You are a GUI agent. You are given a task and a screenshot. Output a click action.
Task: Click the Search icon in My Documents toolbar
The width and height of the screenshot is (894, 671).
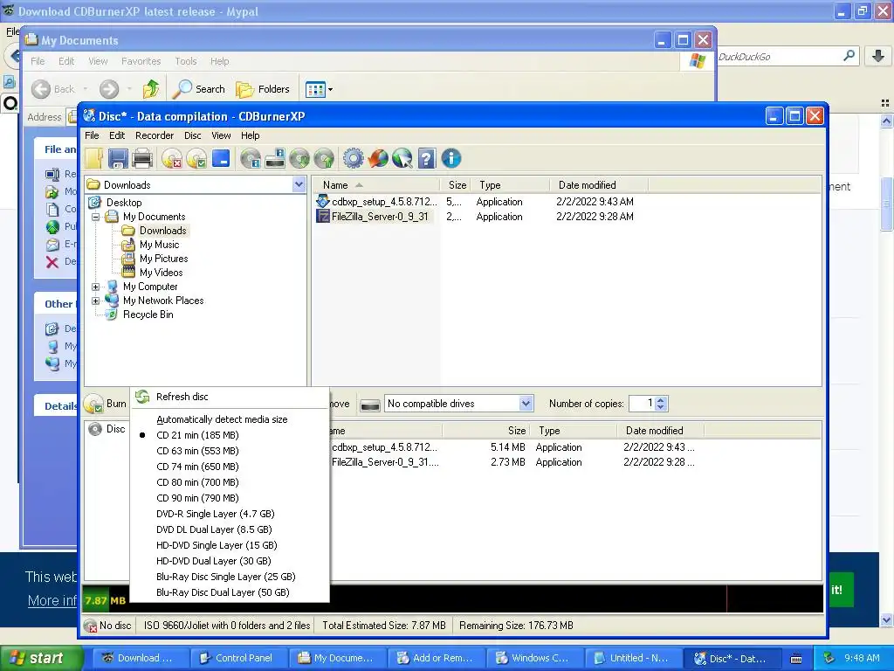pos(182,89)
